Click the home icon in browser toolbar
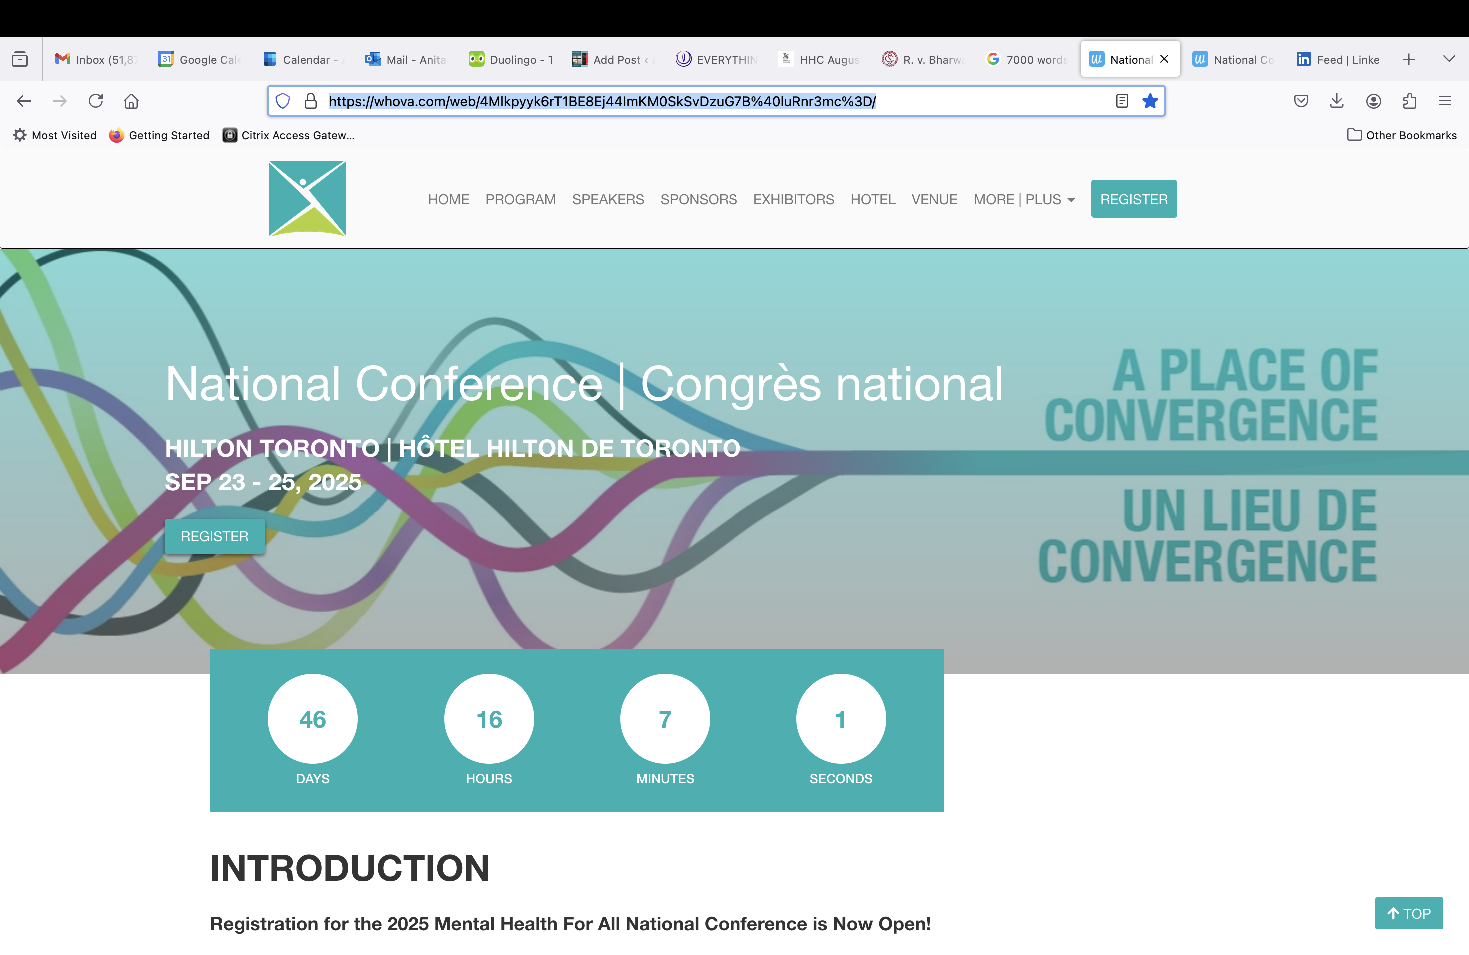1469x955 pixels. pyautogui.click(x=131, y=101)
